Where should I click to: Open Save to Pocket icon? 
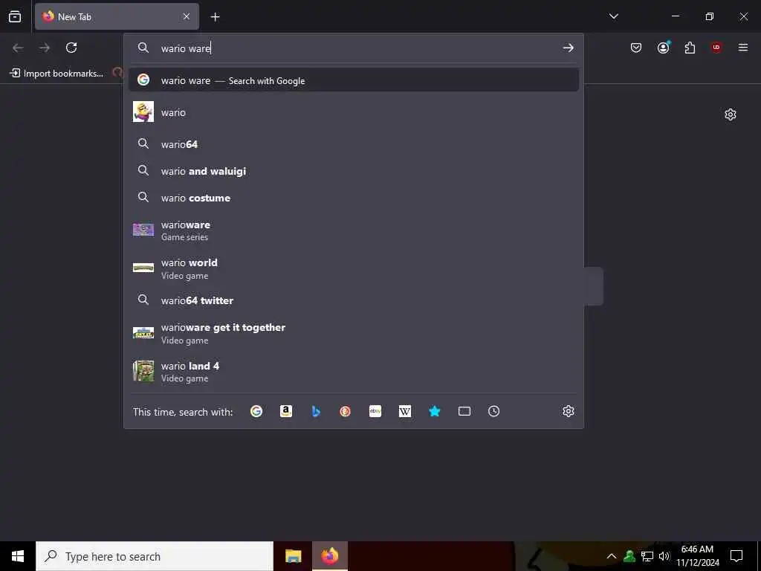pyautogui.click(x=636, y=48)
